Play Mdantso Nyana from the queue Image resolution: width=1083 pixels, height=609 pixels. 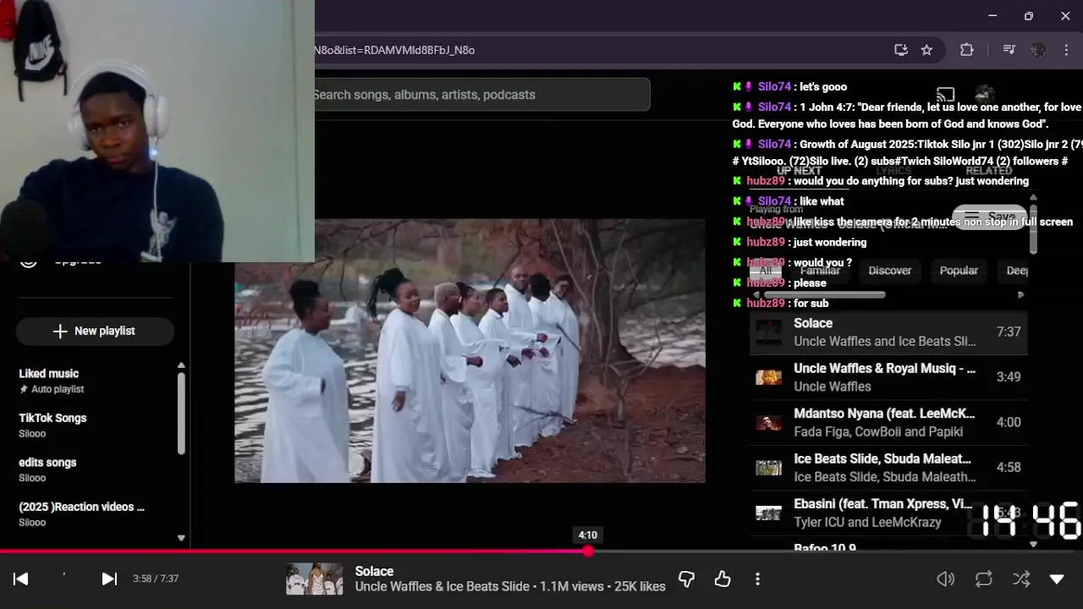pos(888,422)
